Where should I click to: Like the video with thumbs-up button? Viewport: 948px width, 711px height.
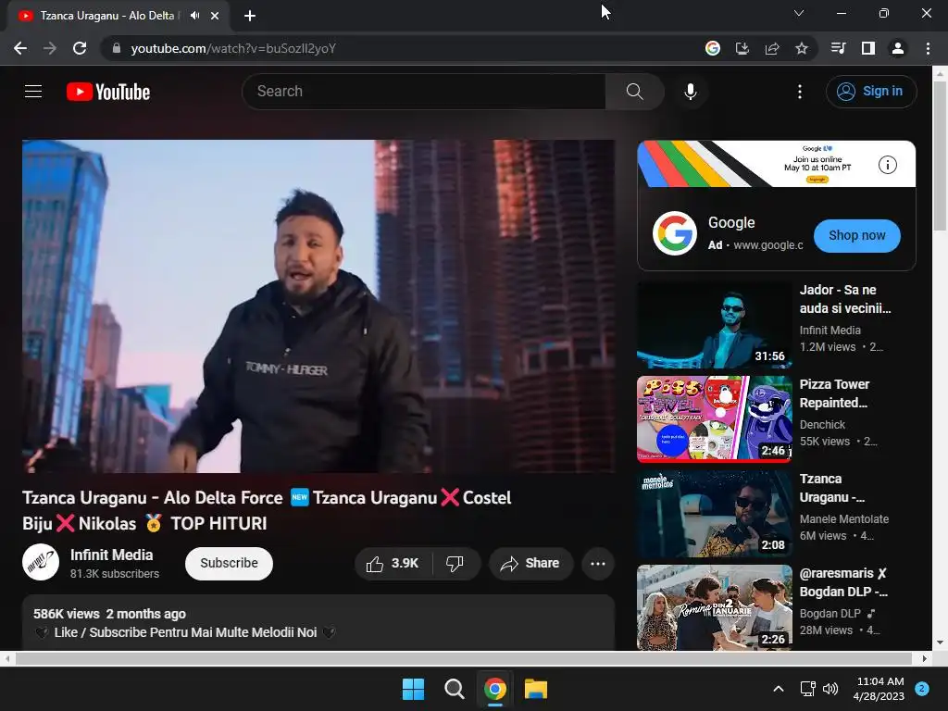pyautogui.click(x=393, y=564)
